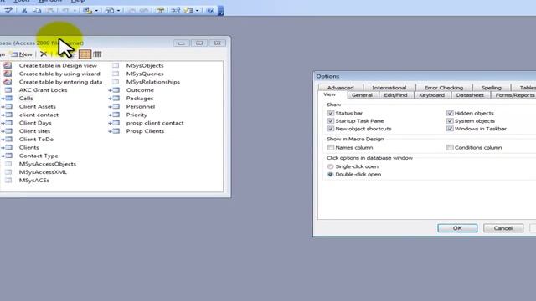Click the Personnel linked table icon
Viewport: 536px width, 301px height.
click(x=115, y=106)
